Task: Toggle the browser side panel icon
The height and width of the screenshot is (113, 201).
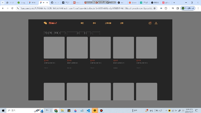Action: 177,8
